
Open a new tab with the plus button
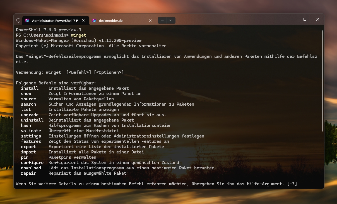tap(162, 20)
